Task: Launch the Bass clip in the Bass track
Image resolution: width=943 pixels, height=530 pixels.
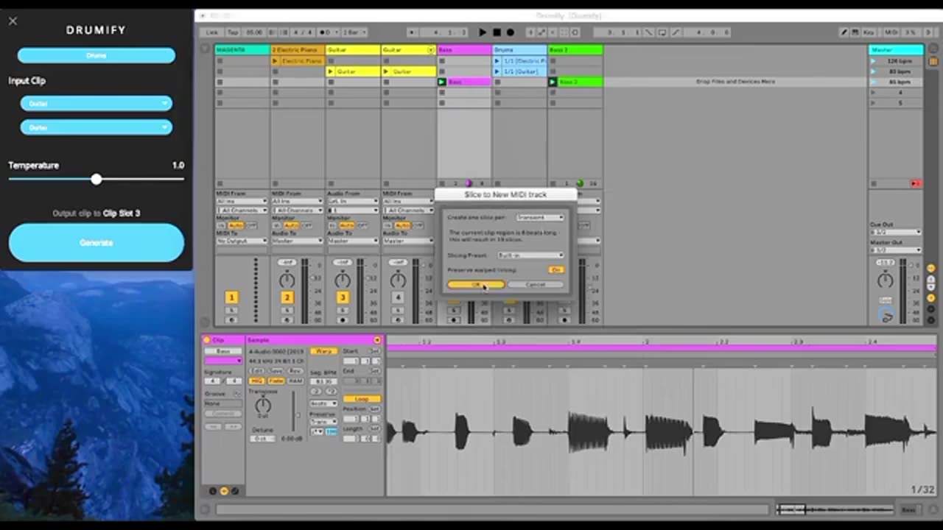Action: coord(442,82)
